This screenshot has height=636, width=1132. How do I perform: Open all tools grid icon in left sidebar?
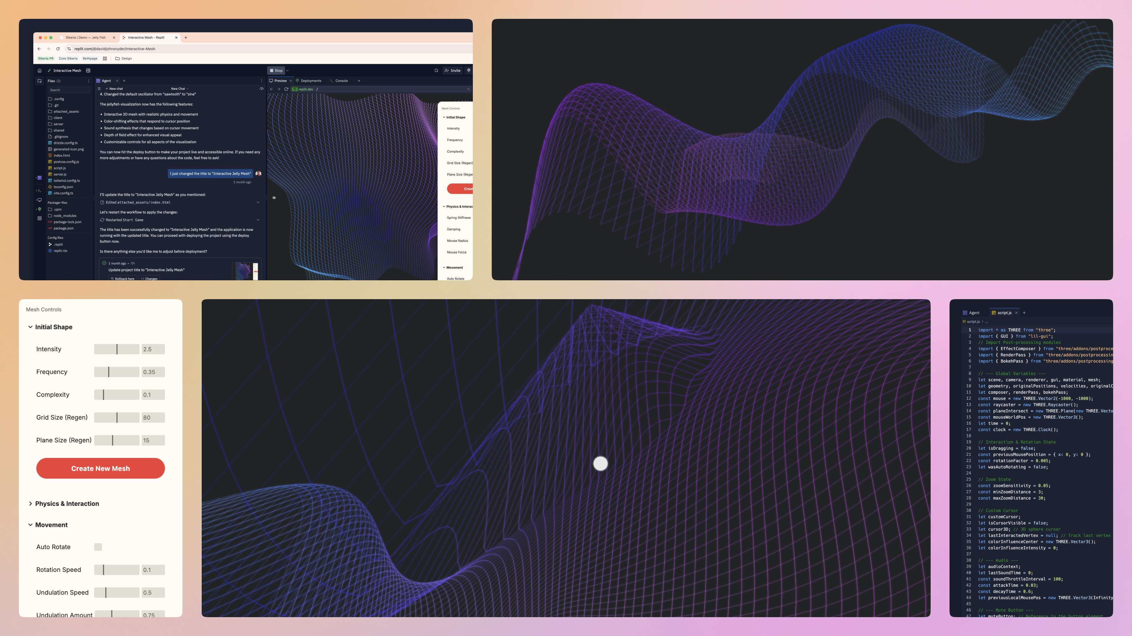(40, 218)
